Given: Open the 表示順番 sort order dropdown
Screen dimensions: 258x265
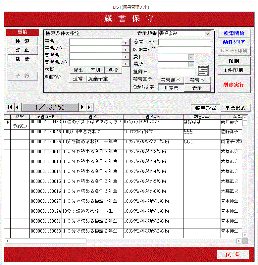Looking at the screenshot, I should [x=207, y=33].
